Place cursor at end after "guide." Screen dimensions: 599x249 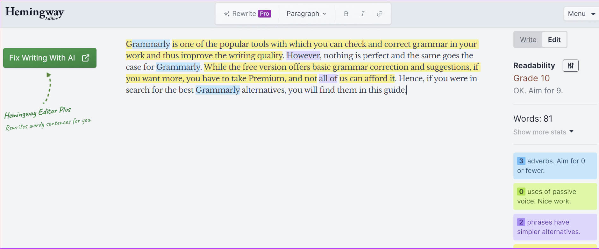tap(407, 90)
